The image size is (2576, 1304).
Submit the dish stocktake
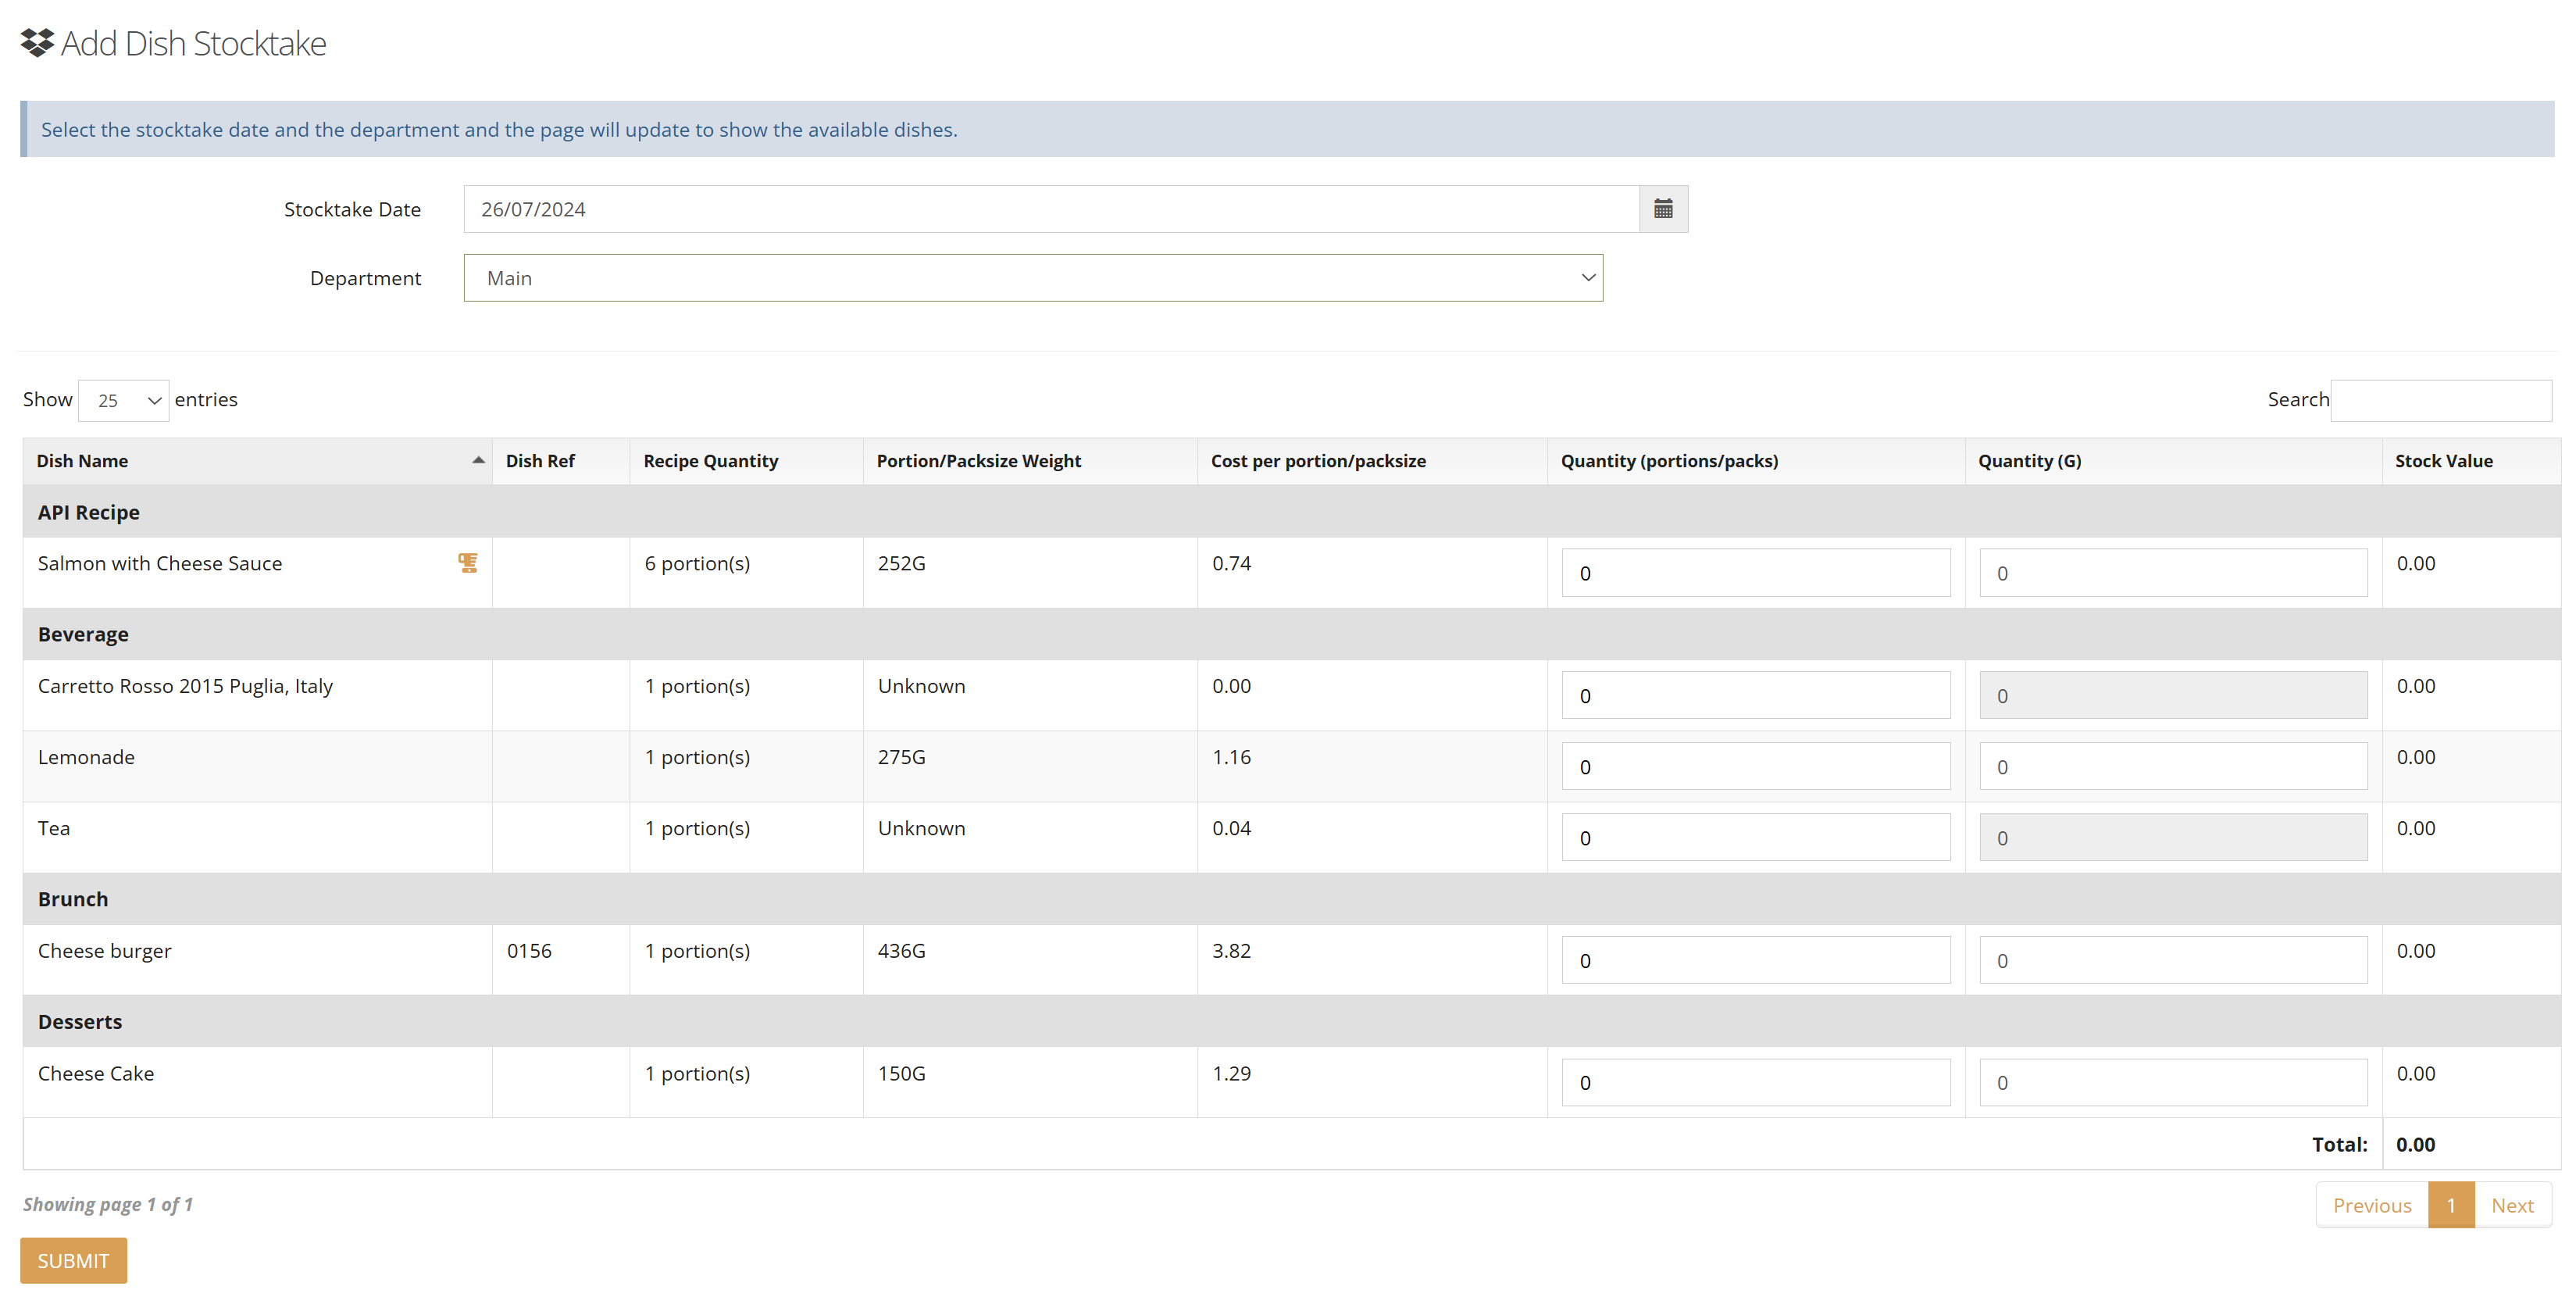[x=73, y=1260]
